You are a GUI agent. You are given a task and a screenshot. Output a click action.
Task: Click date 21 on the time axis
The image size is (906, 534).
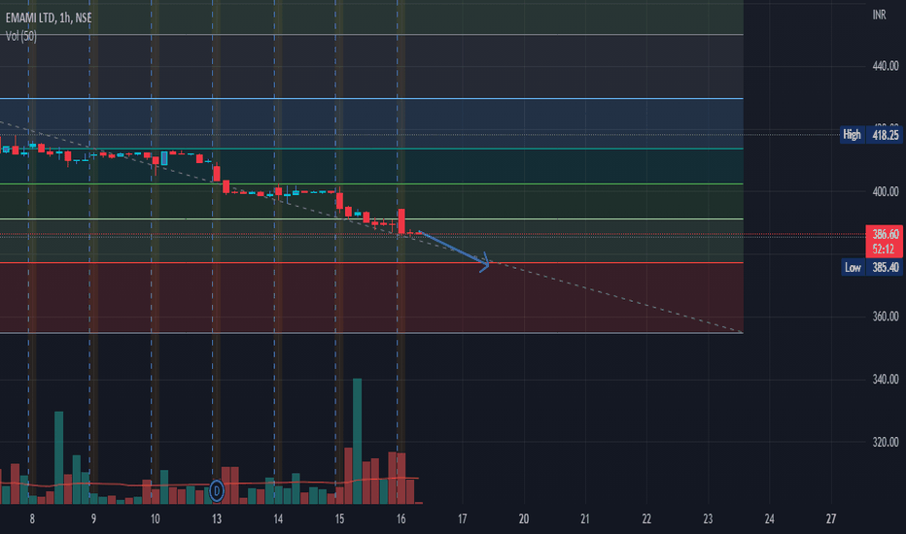pos(585,519)
